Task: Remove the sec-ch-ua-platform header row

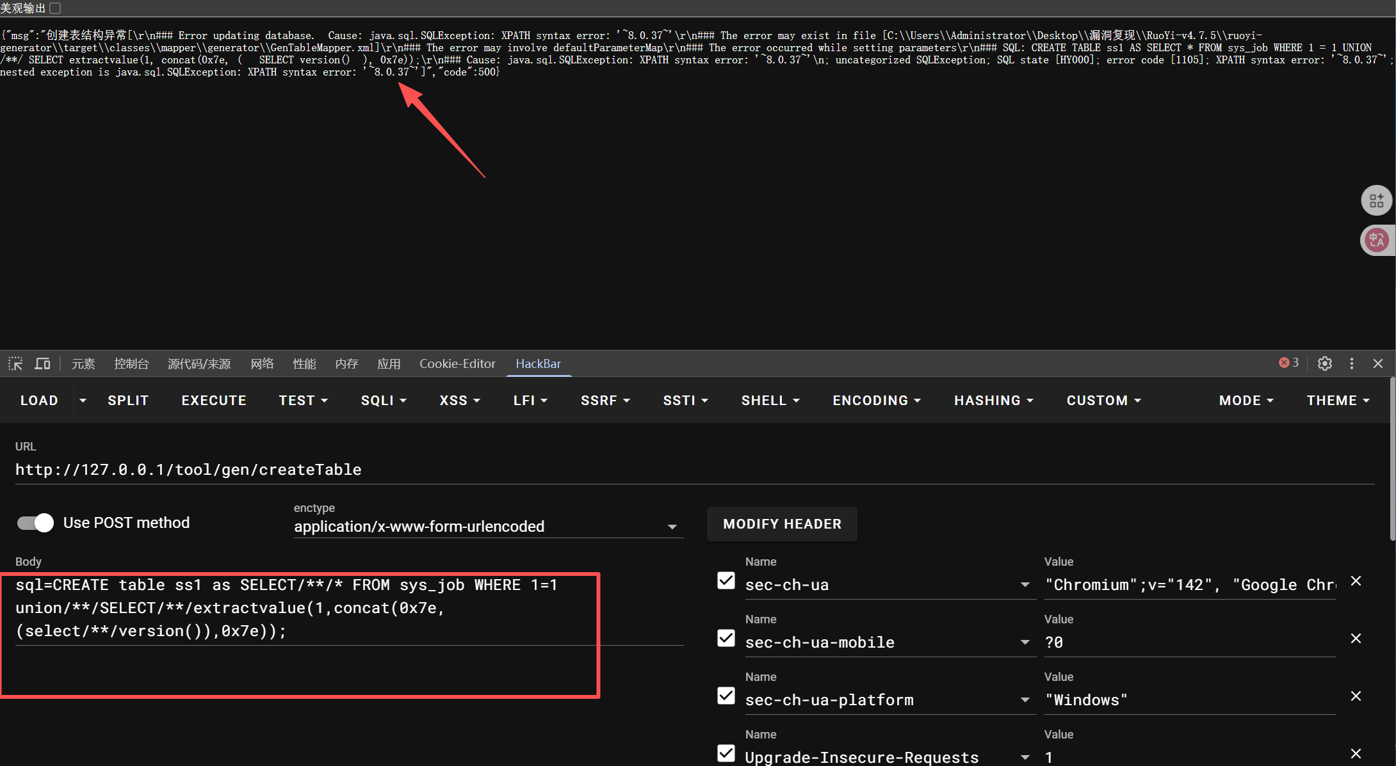Action: (1356, 696)
